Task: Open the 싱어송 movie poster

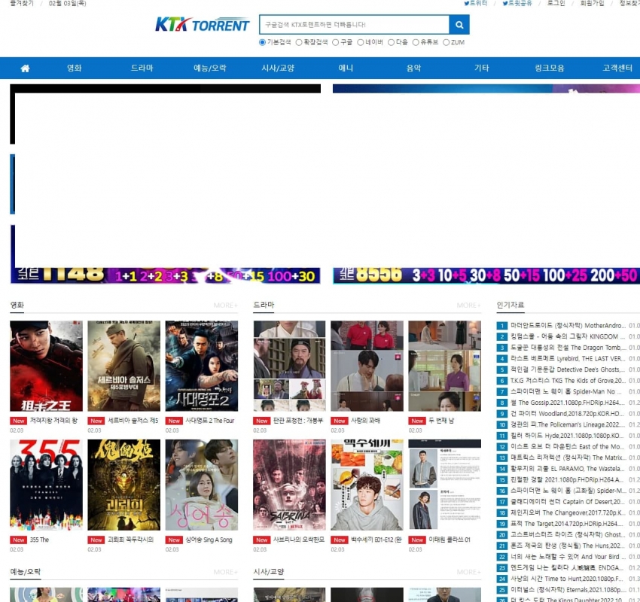Action: pyautogui.click(x=202, y=485)
